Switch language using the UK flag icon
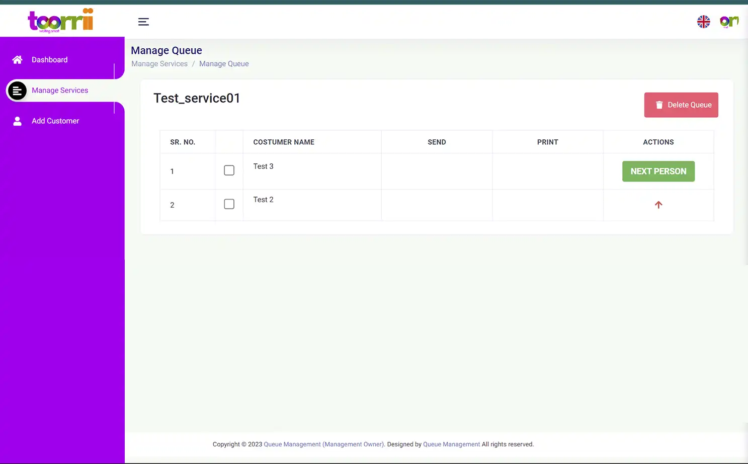The height and width of the screenshot is (464, 748). click(703, 22)
